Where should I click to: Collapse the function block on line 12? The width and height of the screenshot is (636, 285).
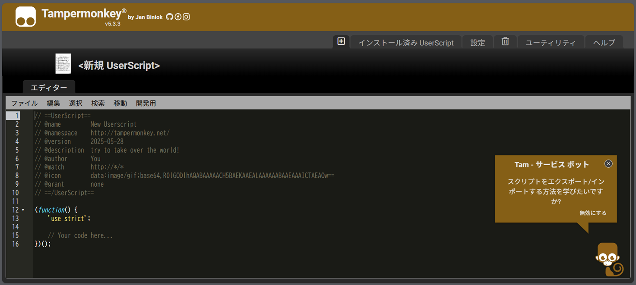[22, 210]
